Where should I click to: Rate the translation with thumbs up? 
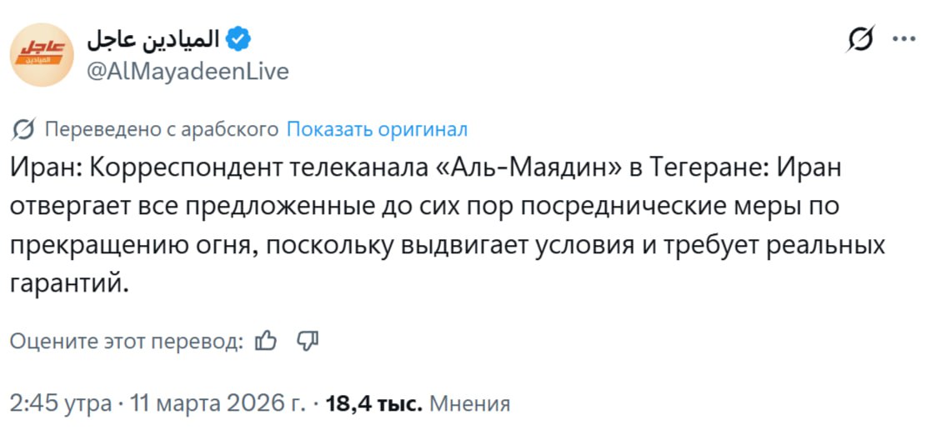click(265, 340)
